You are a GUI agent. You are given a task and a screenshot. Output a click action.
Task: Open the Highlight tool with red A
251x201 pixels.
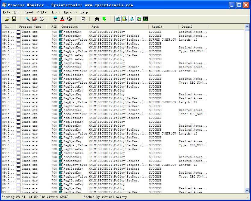(x=62, y=19)
